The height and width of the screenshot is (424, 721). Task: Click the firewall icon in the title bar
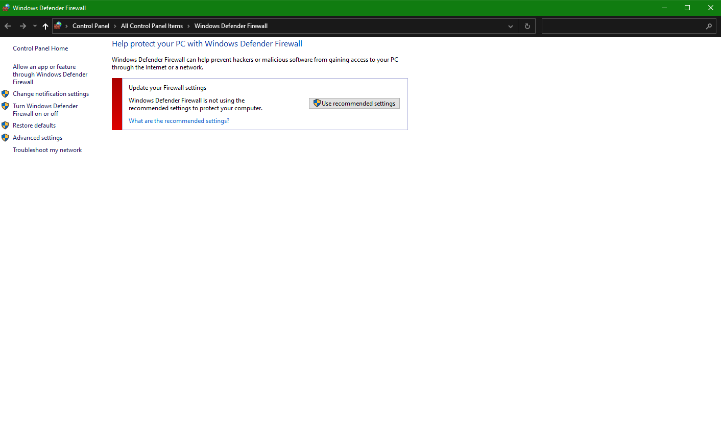7,7
